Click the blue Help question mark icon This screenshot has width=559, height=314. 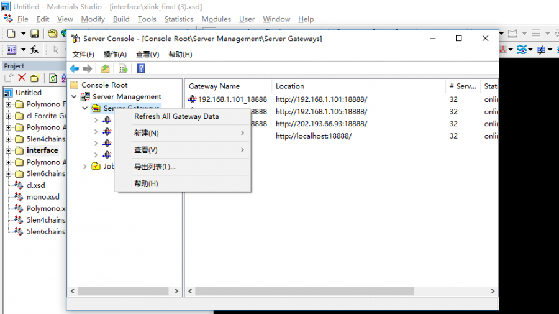point(141,68)
